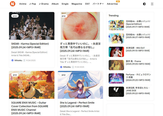The height and width of the screenshot is (116, 163).
Task: Open 米津玄師, 宇多田ヒカル - JANE DOE link
Action: [x=138, y=90]
